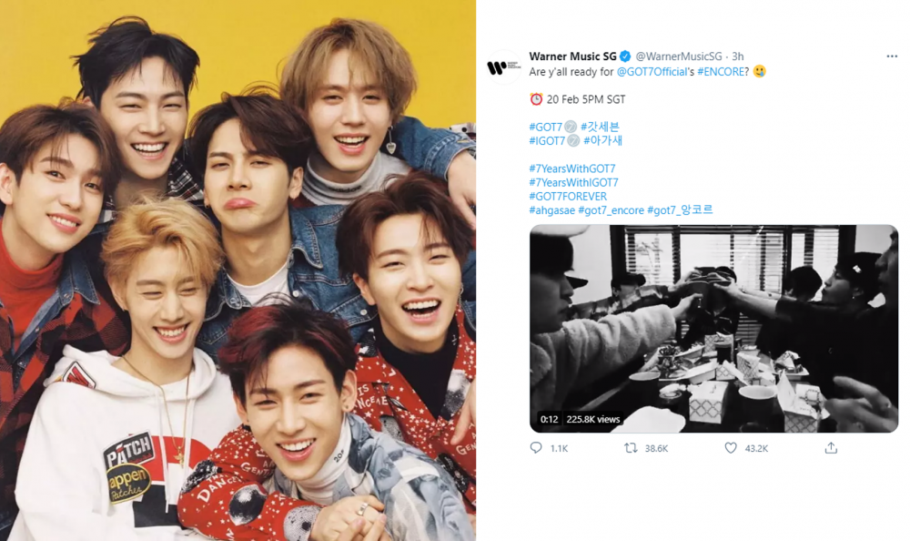Click the retweet arrows icon
Viewport: 910px width, 541px height.
[631, 447]
